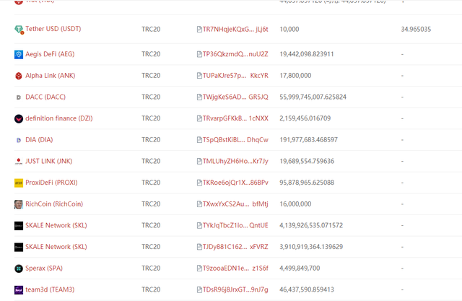
Task: Click the Sperax token logo icon
Action: [x=19, y=269]
